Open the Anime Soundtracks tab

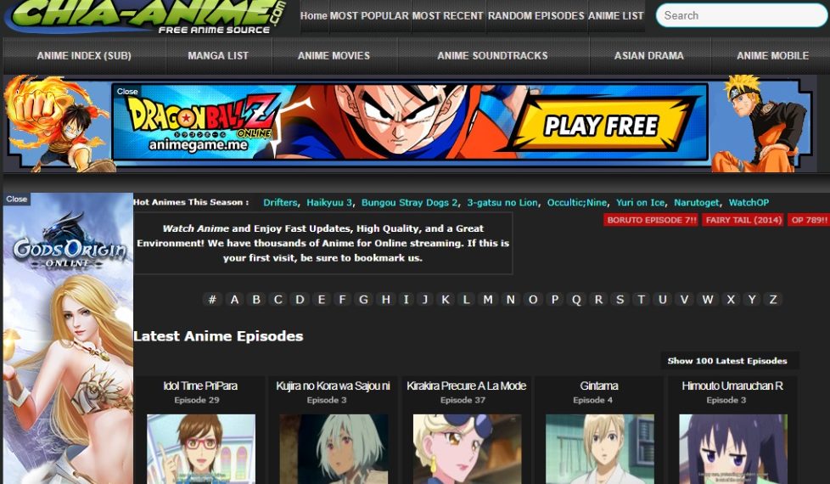click(x=492, y=55)
